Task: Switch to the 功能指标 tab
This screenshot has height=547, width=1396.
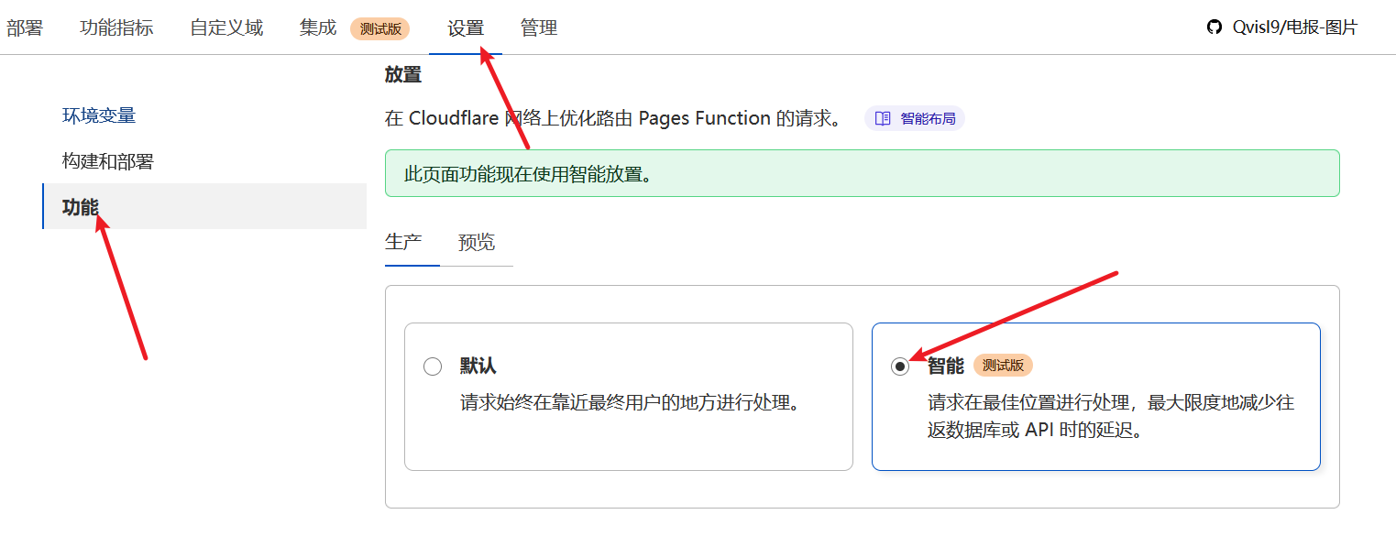Action: [x=116, y=27]
